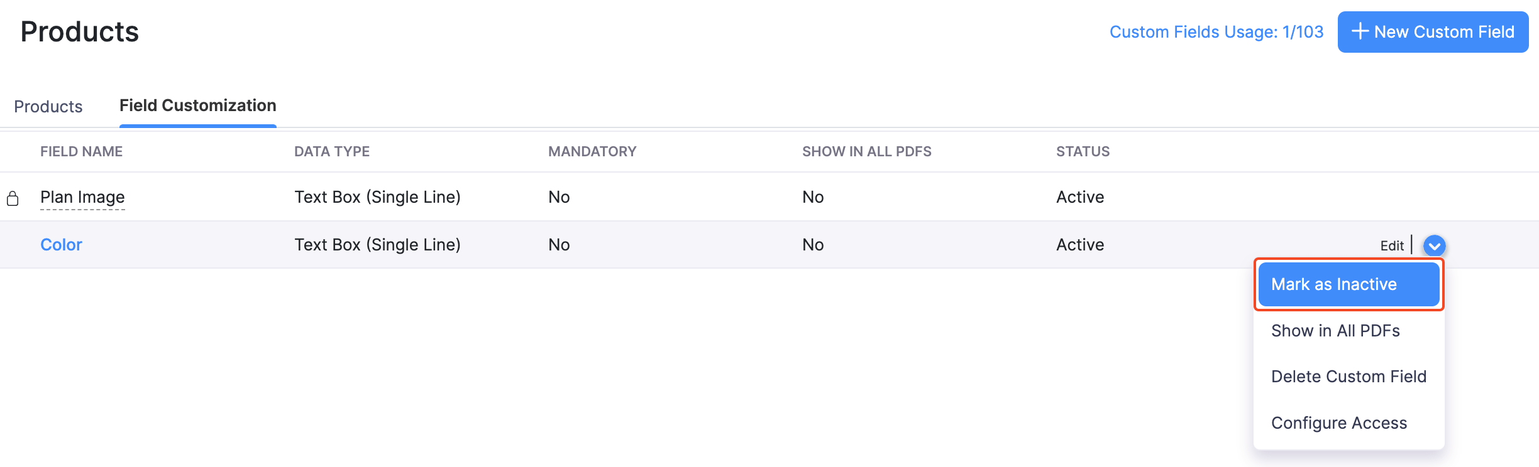Click the Plan Image field name
This screenshot has height=467, width=1539.
click(x=82, y=196)
